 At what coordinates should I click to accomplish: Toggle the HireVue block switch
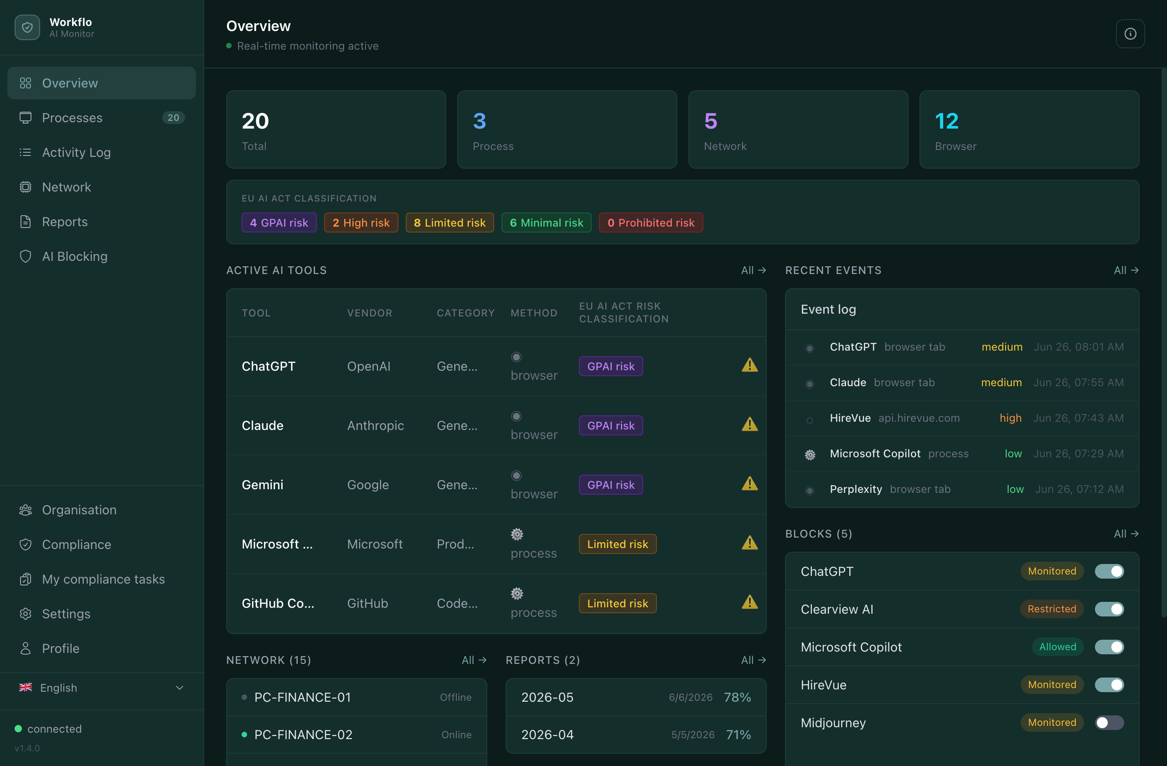[x=1109, y=684]
